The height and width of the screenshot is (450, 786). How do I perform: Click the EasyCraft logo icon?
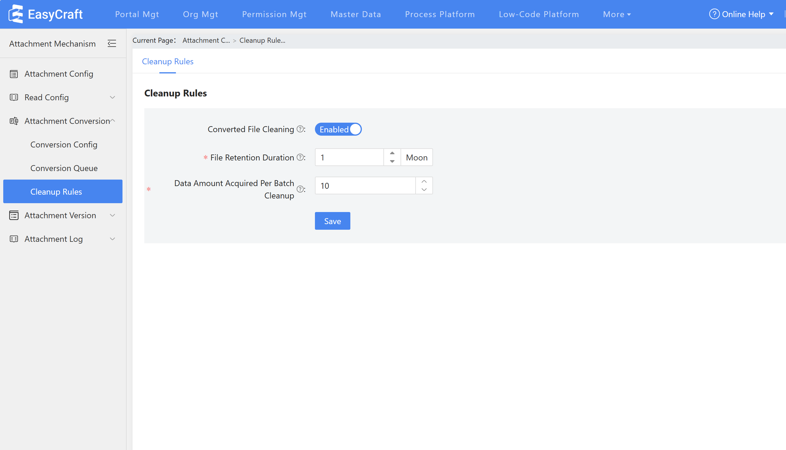[15, 14]
